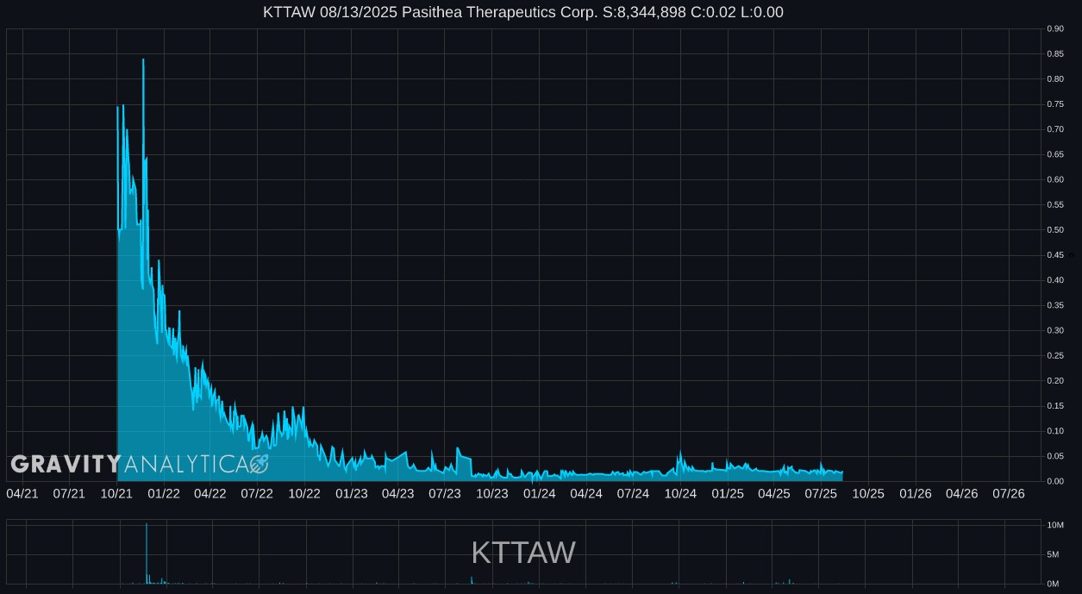The height and width of the screenshot is (594, 1082).
Task: Click the 04/26 date tick label
Action: [x=962, y=493]
